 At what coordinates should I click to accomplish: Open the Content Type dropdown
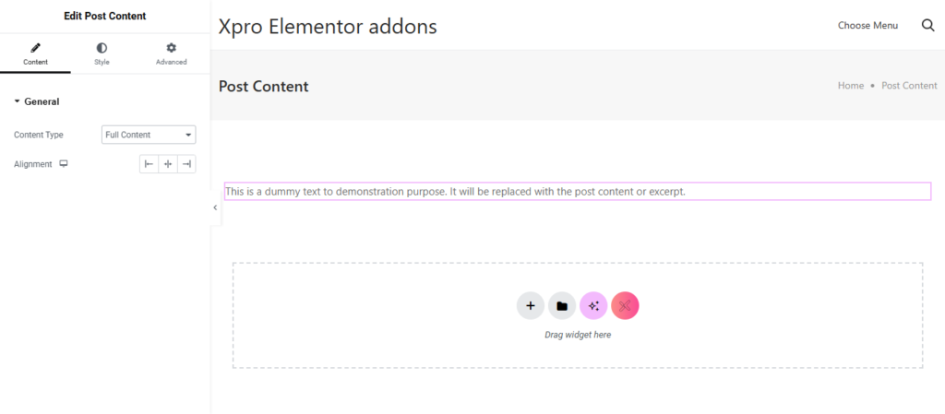tap(148, 135)
